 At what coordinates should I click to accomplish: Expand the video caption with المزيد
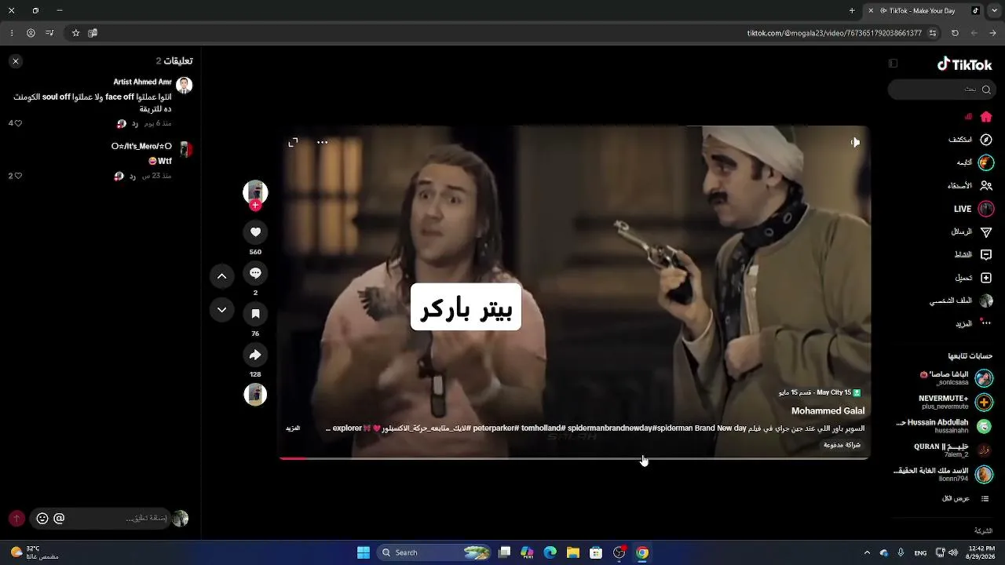point(293,428)
